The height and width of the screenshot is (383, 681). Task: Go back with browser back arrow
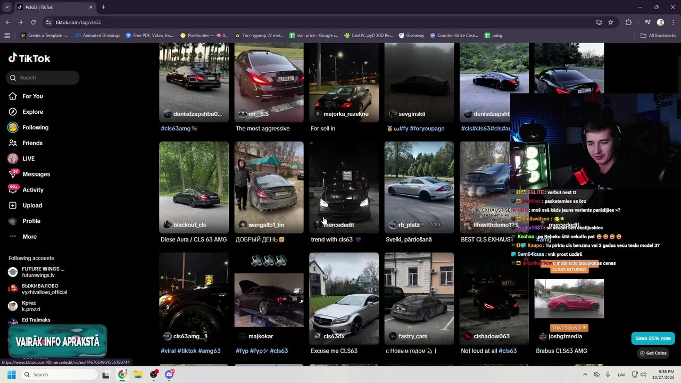7,22
